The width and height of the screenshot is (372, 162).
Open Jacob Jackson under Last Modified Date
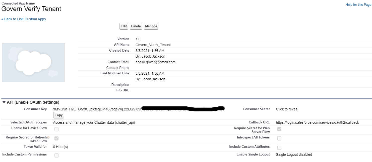153,79
